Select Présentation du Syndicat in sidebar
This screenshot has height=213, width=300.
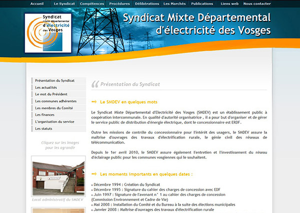(58, 81)
